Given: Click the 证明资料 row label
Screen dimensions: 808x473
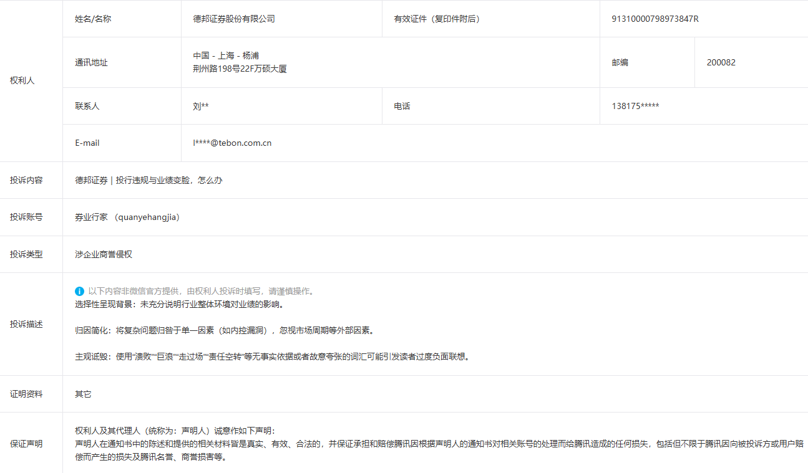Looking at the screenshot, I should [26, 394].
